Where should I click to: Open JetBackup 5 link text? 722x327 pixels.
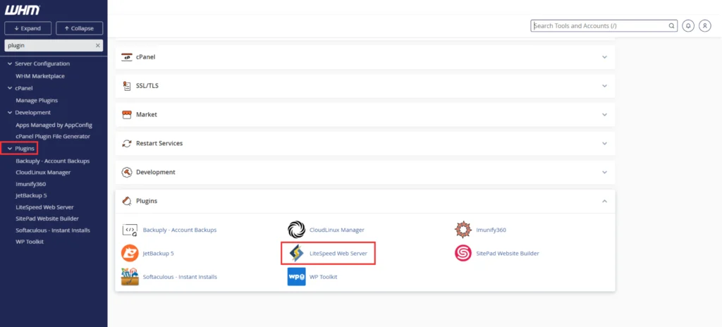[x=159, y=253]
